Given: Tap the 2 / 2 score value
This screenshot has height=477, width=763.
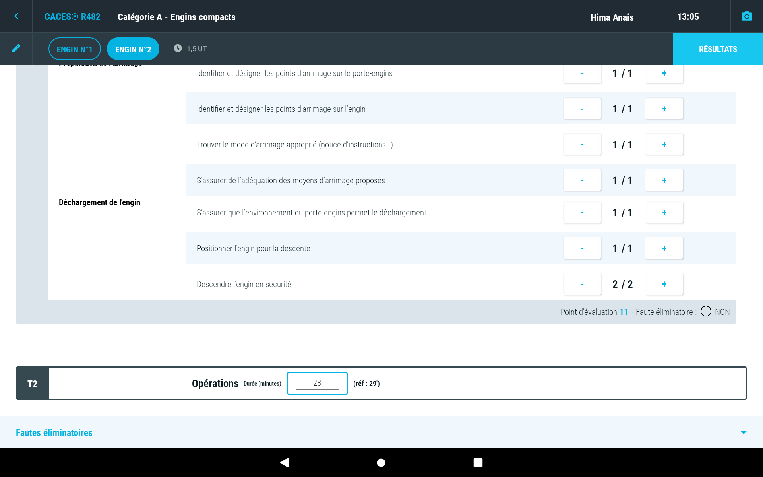Looking at the screenshot, I should point(622,284).
